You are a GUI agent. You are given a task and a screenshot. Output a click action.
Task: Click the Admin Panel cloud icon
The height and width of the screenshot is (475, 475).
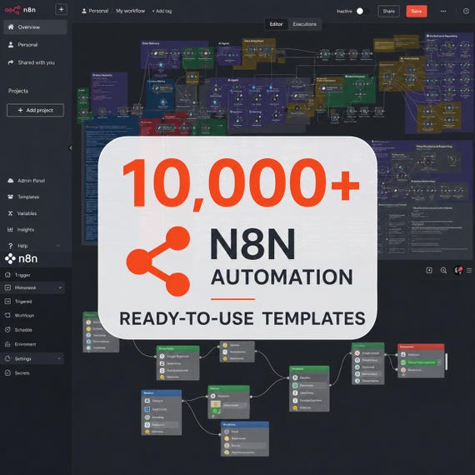[11, 181]
